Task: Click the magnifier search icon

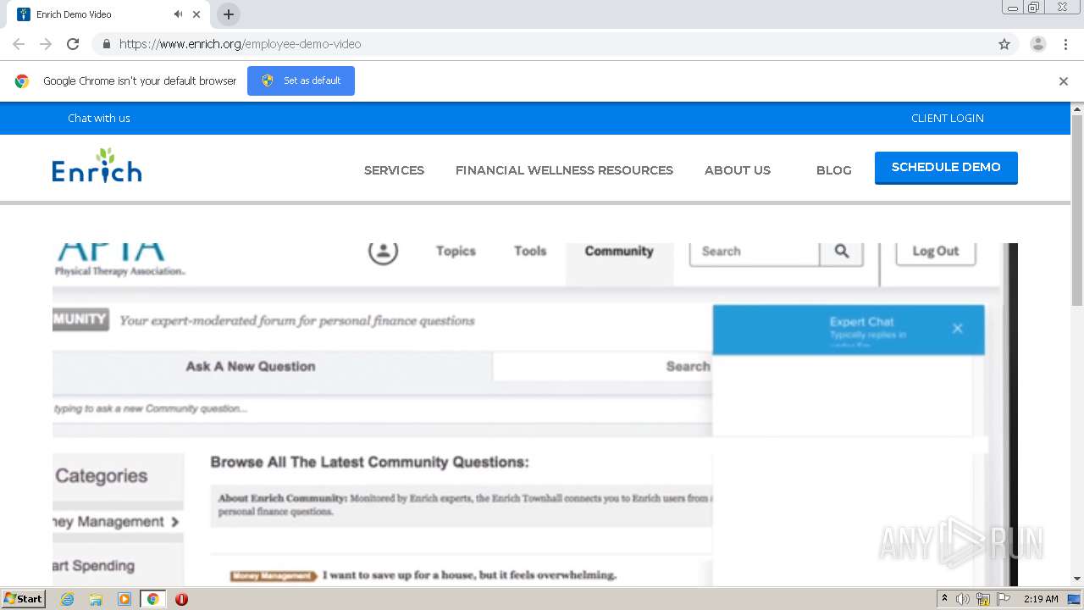Action: (x=841, y=252)
